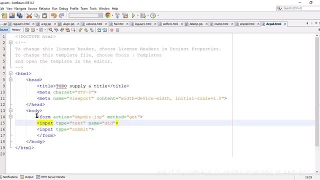Image resolution: width=320 pixels, height=180 pixels.
Task: Switch to Source view
Action: [x=4, y=30]
